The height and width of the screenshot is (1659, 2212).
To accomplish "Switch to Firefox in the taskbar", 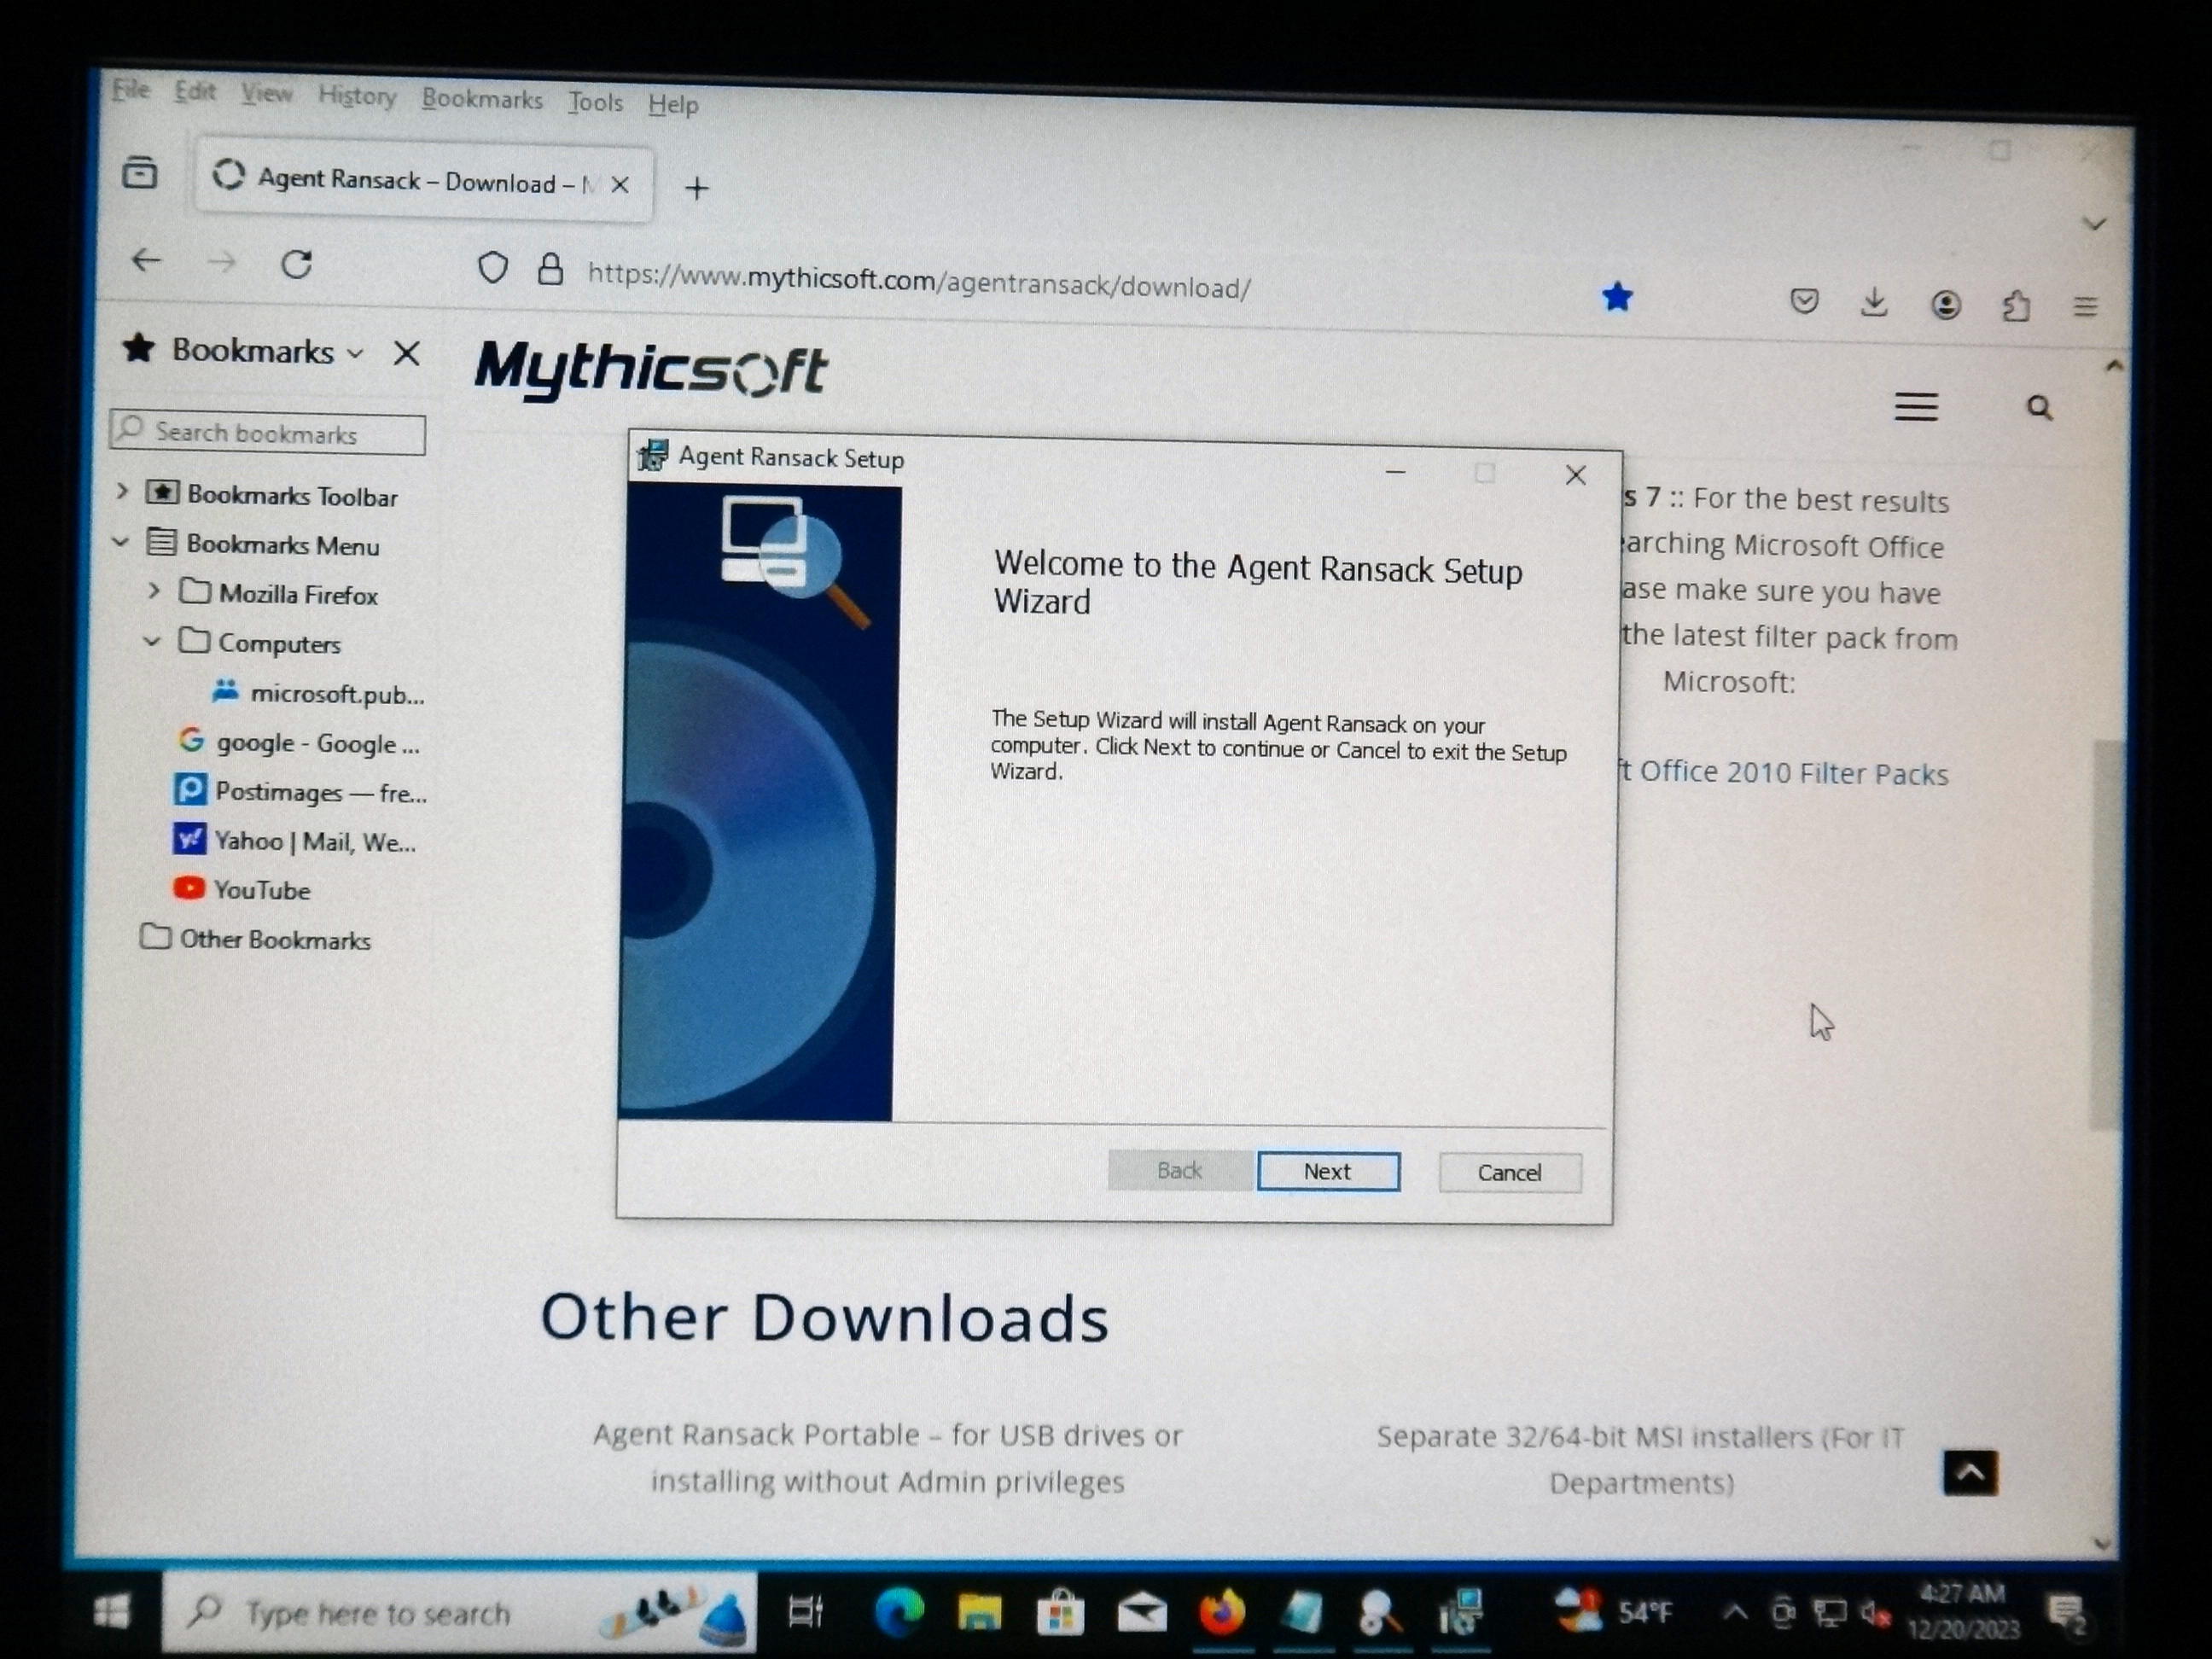I will click(x=1221, y=1614).
